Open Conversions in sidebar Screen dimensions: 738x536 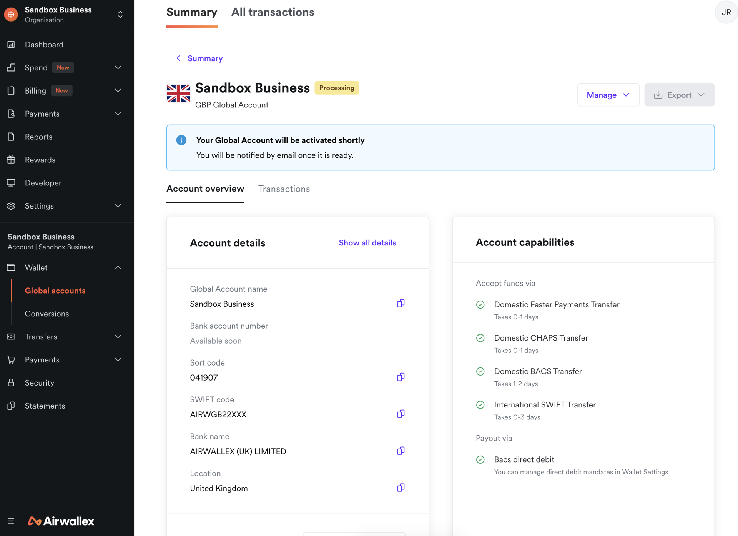(47, 314)
